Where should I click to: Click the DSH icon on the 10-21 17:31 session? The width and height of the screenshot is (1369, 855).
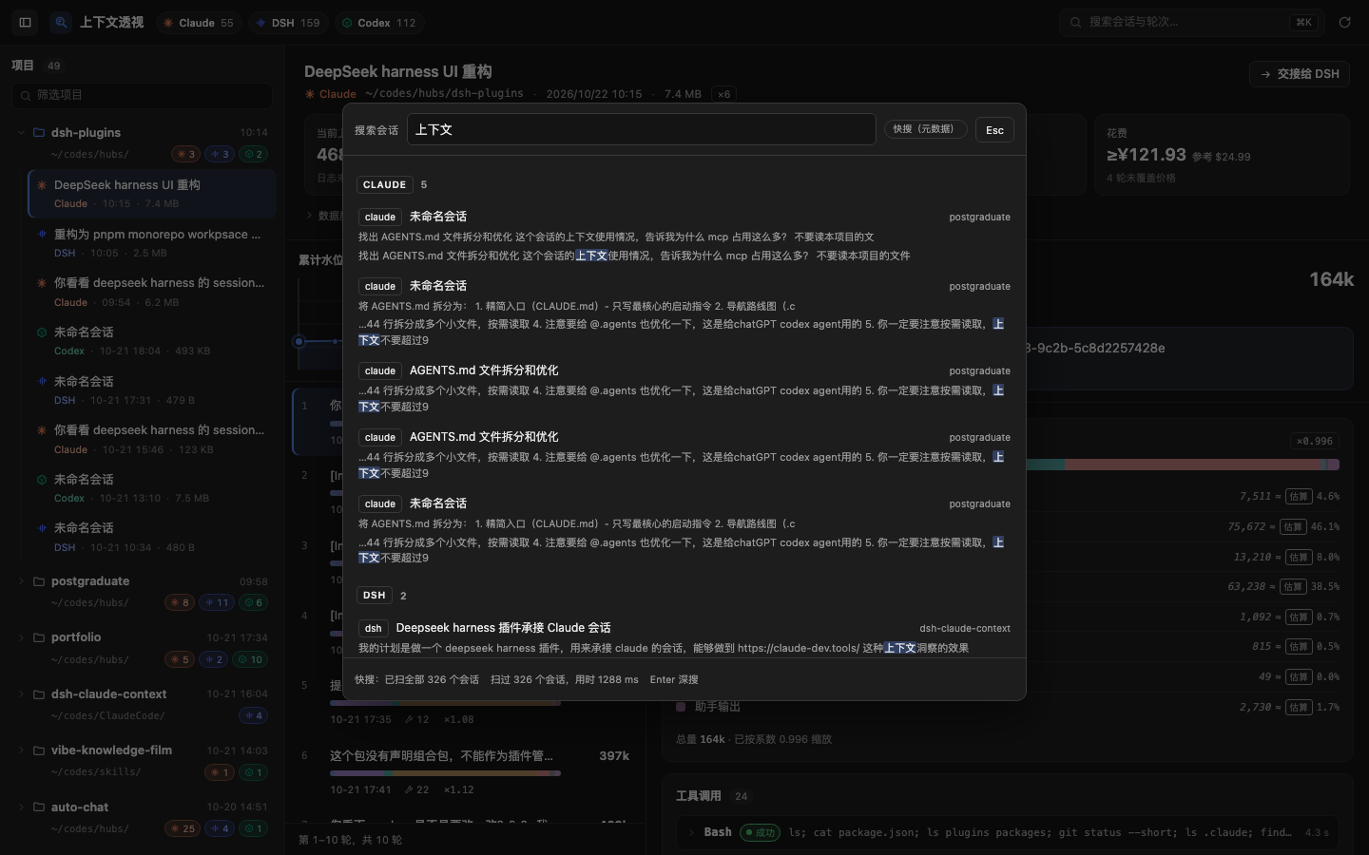pos(42,381)
